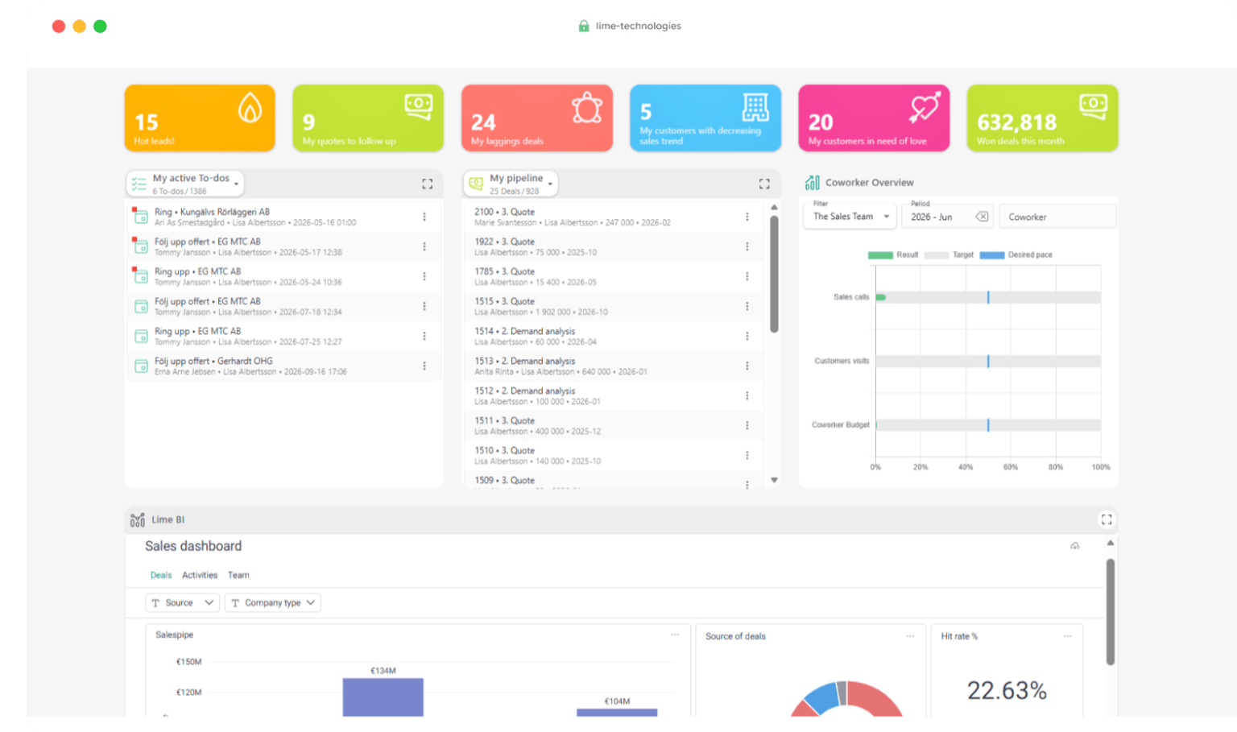Open the Source of deals ellipsis menu

point(910,636)
